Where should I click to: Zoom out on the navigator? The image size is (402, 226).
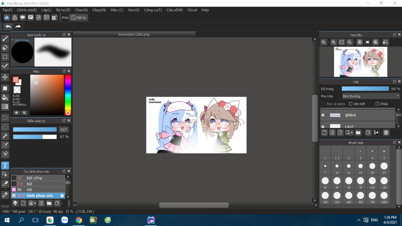(x=349, y=42)
